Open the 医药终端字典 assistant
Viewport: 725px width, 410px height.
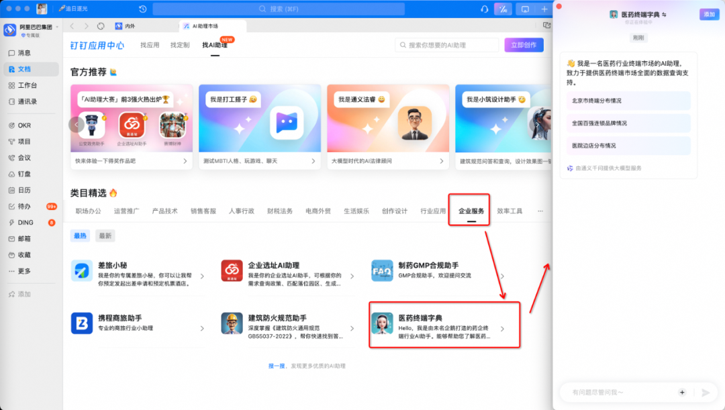click(x=438, y=326)
